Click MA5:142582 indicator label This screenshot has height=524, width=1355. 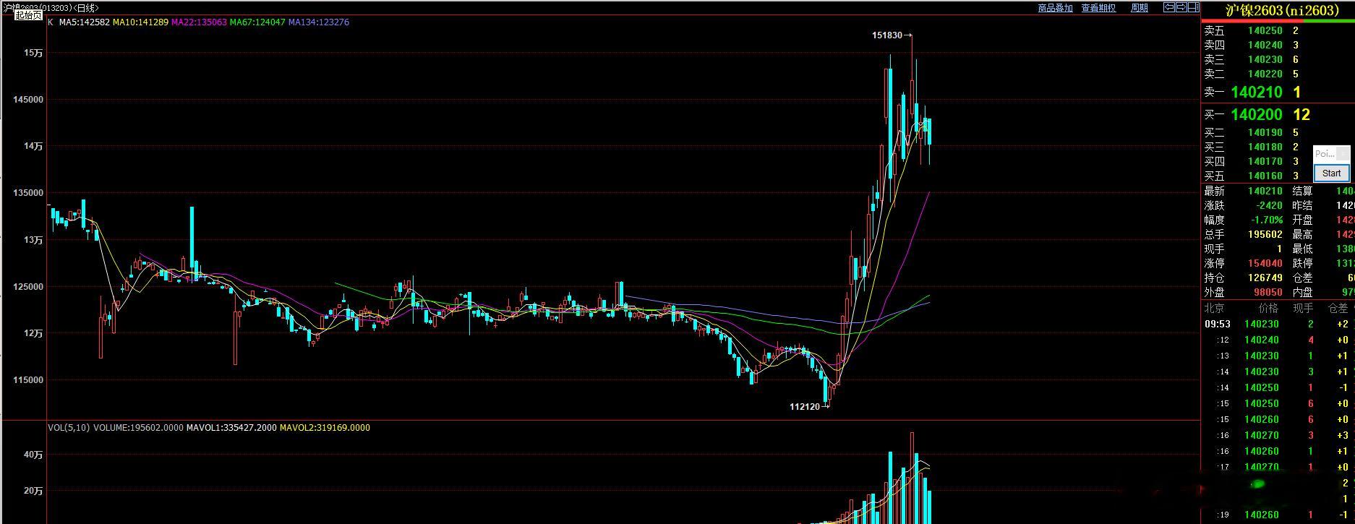pyautogui.click(x=85, y=22)
